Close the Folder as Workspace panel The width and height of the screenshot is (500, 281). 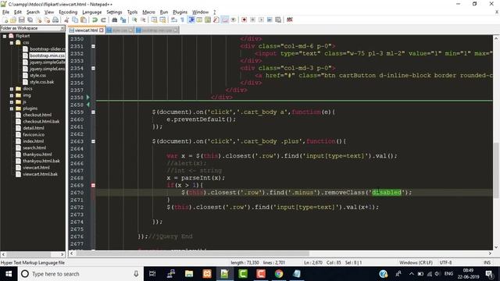coord(62,28)
